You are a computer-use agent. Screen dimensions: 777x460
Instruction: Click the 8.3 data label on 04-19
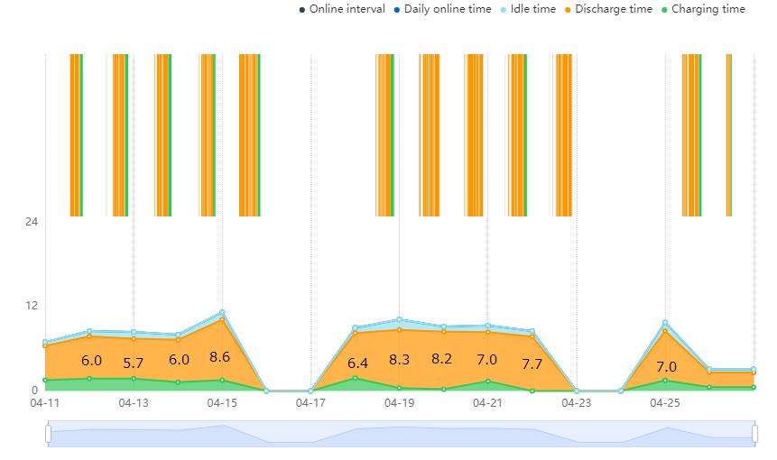coord(399,360)
